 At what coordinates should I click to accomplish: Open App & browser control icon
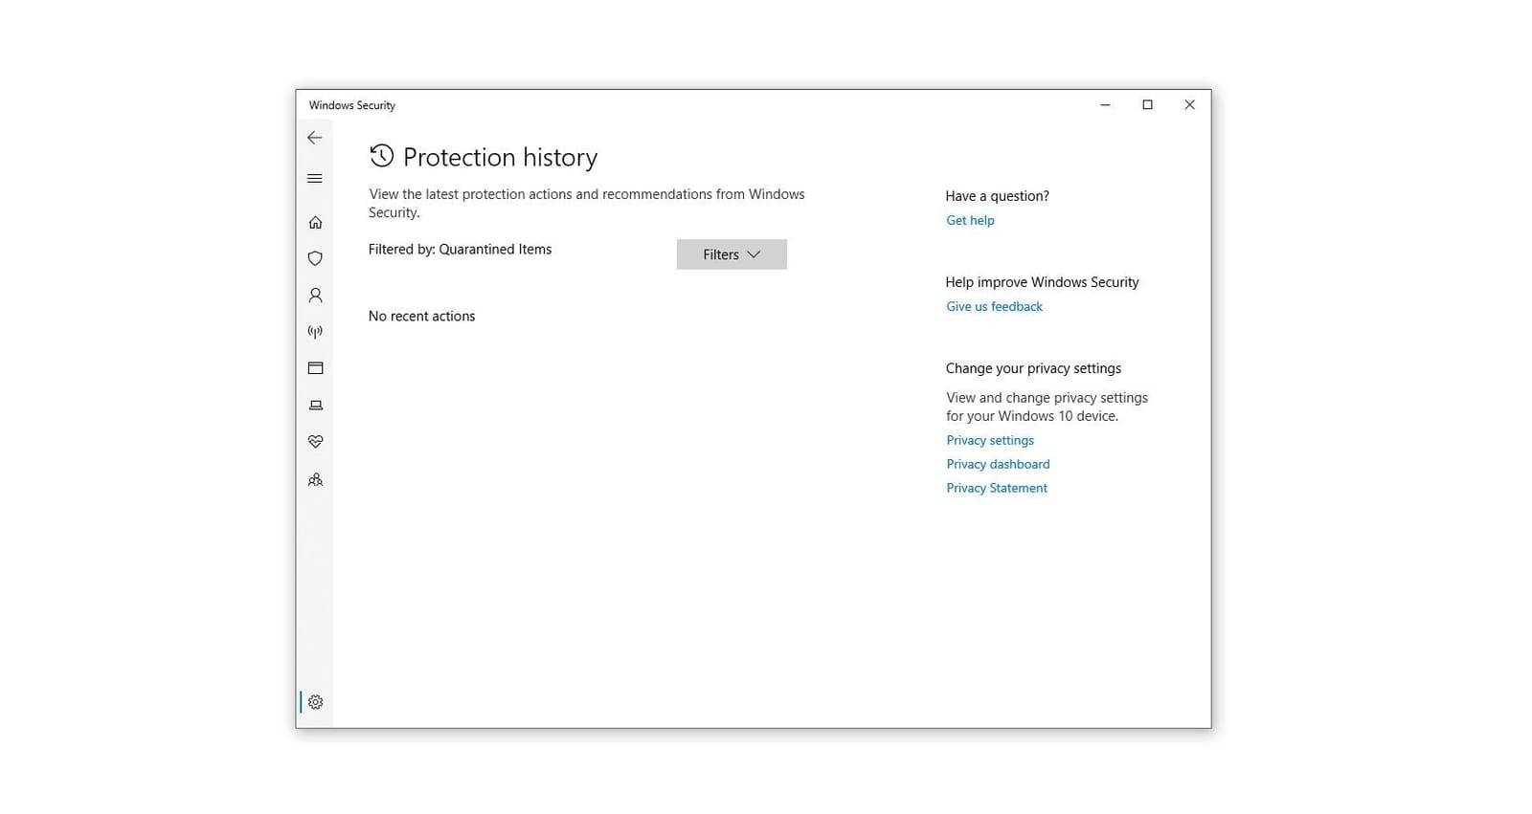pyautogui.click(x=315, y=368)
